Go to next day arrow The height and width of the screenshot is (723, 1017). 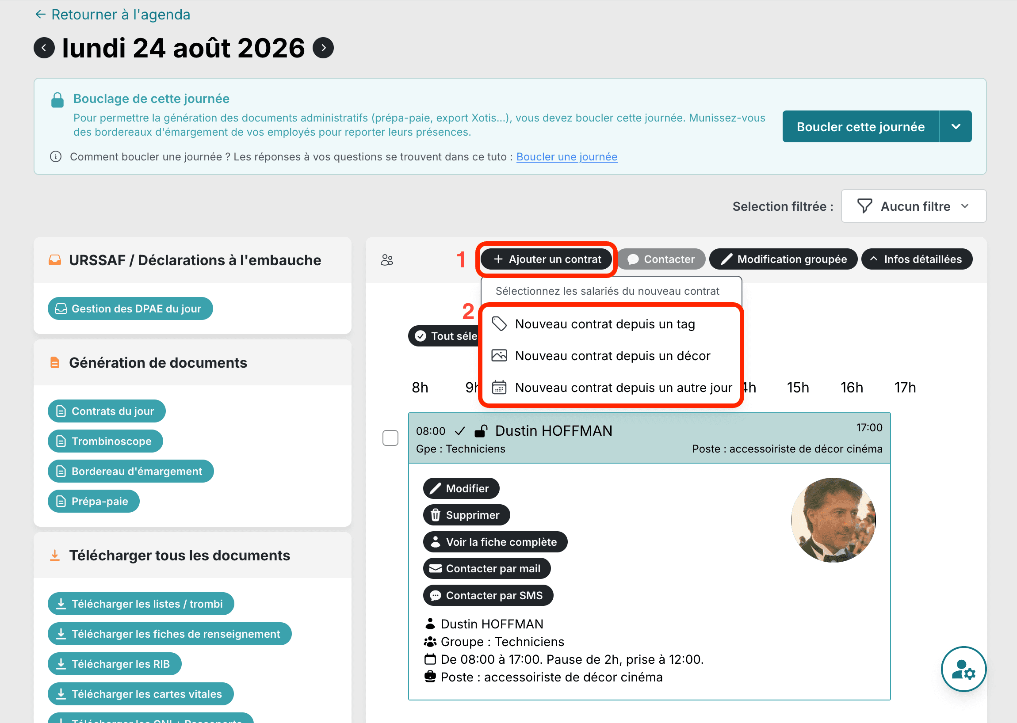click(323, 48)
